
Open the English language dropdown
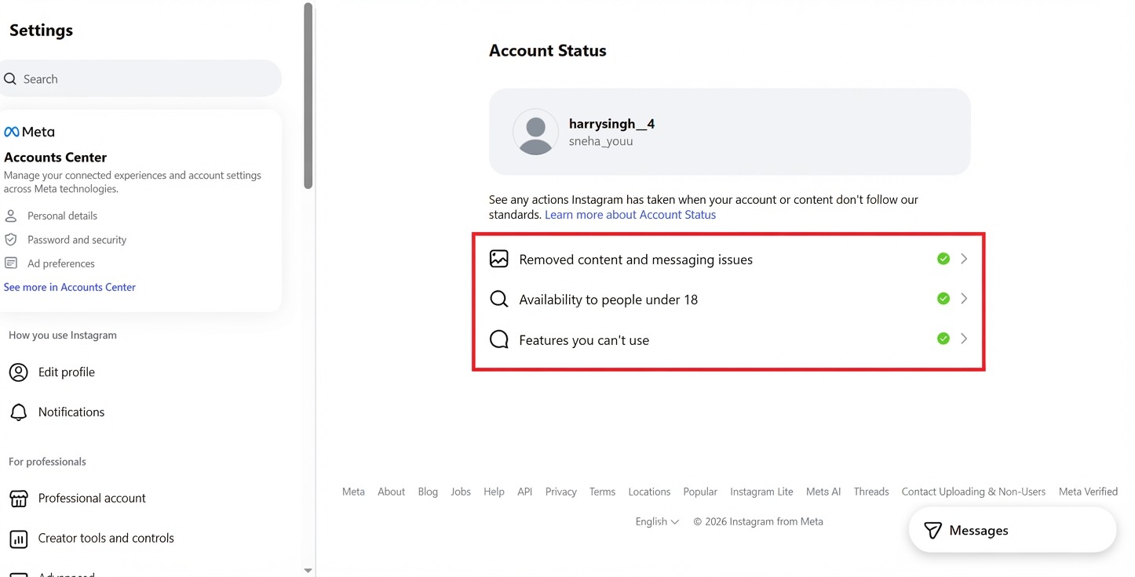(657, 521)
